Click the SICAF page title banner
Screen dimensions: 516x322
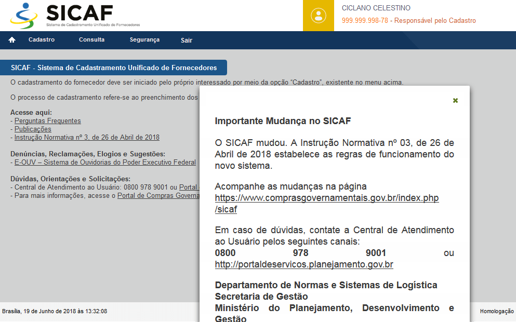point(113,68)
